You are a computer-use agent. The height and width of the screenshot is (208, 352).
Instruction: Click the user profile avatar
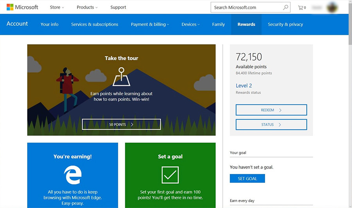click(x=332, y=7)
